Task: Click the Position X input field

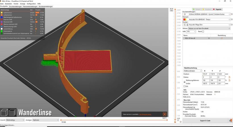Action: point(206,74)
